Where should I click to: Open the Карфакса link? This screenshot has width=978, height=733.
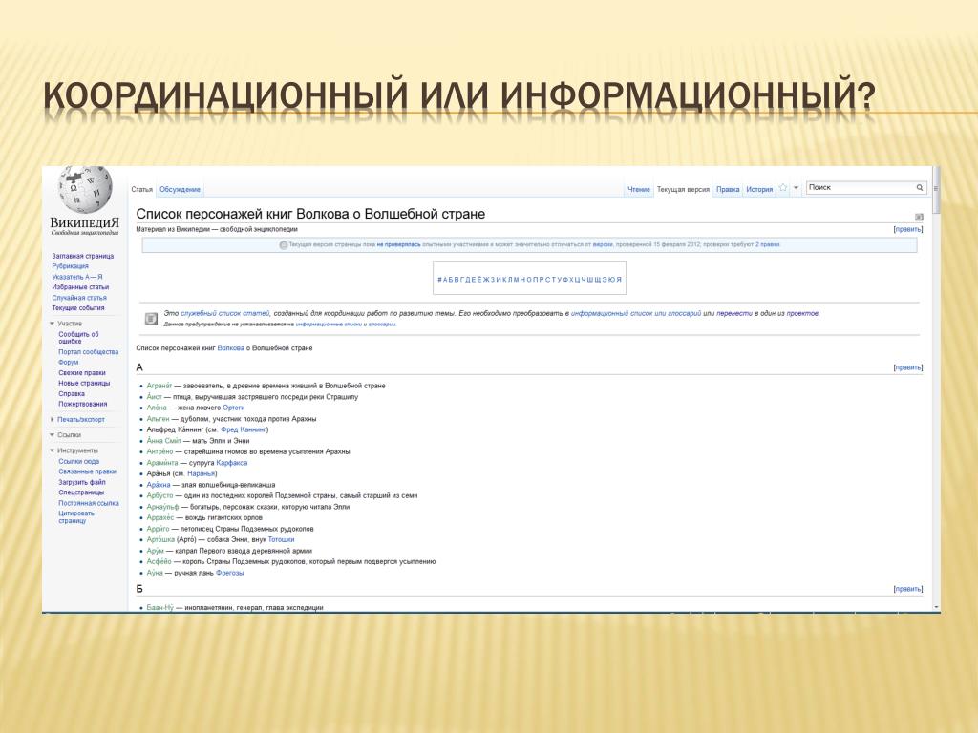point(231,463)
